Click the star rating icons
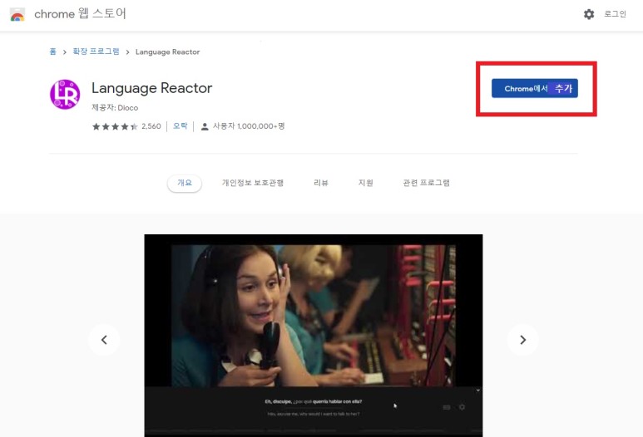Screen dimensions: 643x437 coord(115,126)
